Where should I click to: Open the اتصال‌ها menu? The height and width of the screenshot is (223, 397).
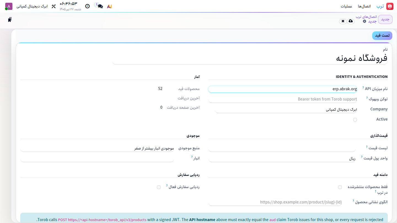point(364,6)
